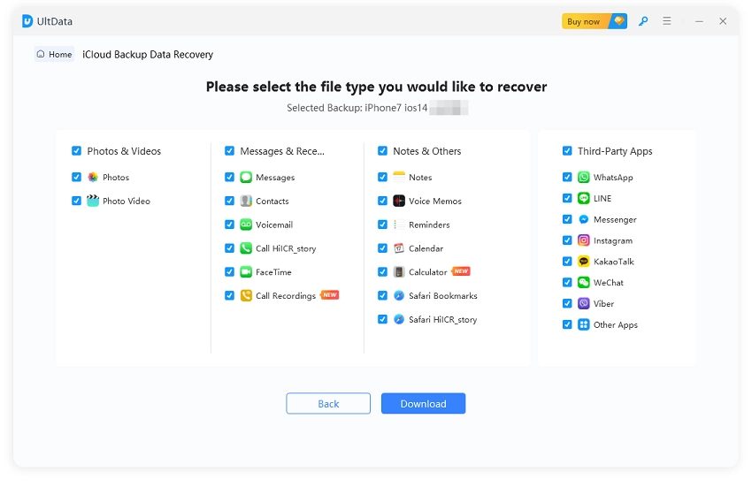Close the UltData window

tap(723, 21)
